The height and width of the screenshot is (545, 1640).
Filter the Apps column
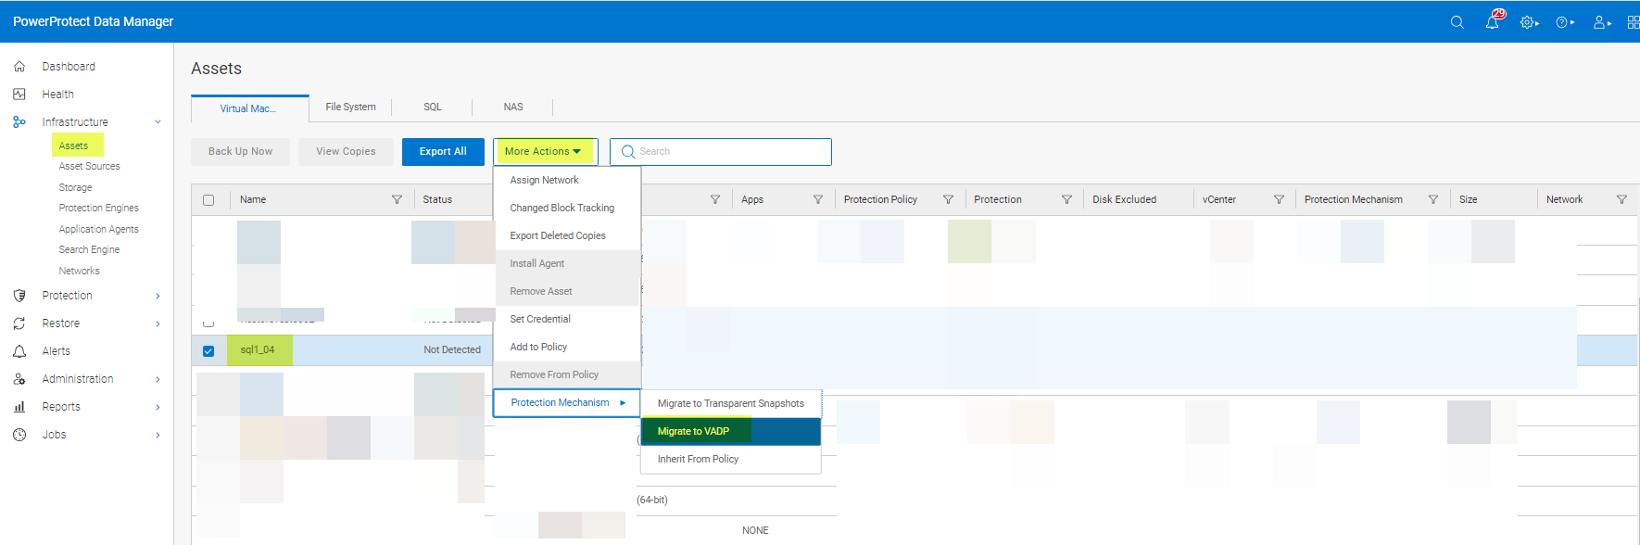tap(818, 199)
